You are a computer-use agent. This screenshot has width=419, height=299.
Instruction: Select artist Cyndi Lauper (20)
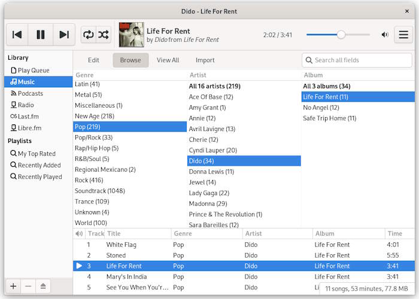(244, 150)
